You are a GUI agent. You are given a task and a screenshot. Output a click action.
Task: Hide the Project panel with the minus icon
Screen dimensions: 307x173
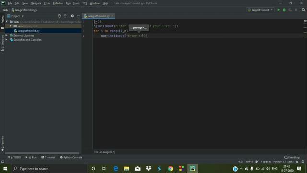click(78, 16)
